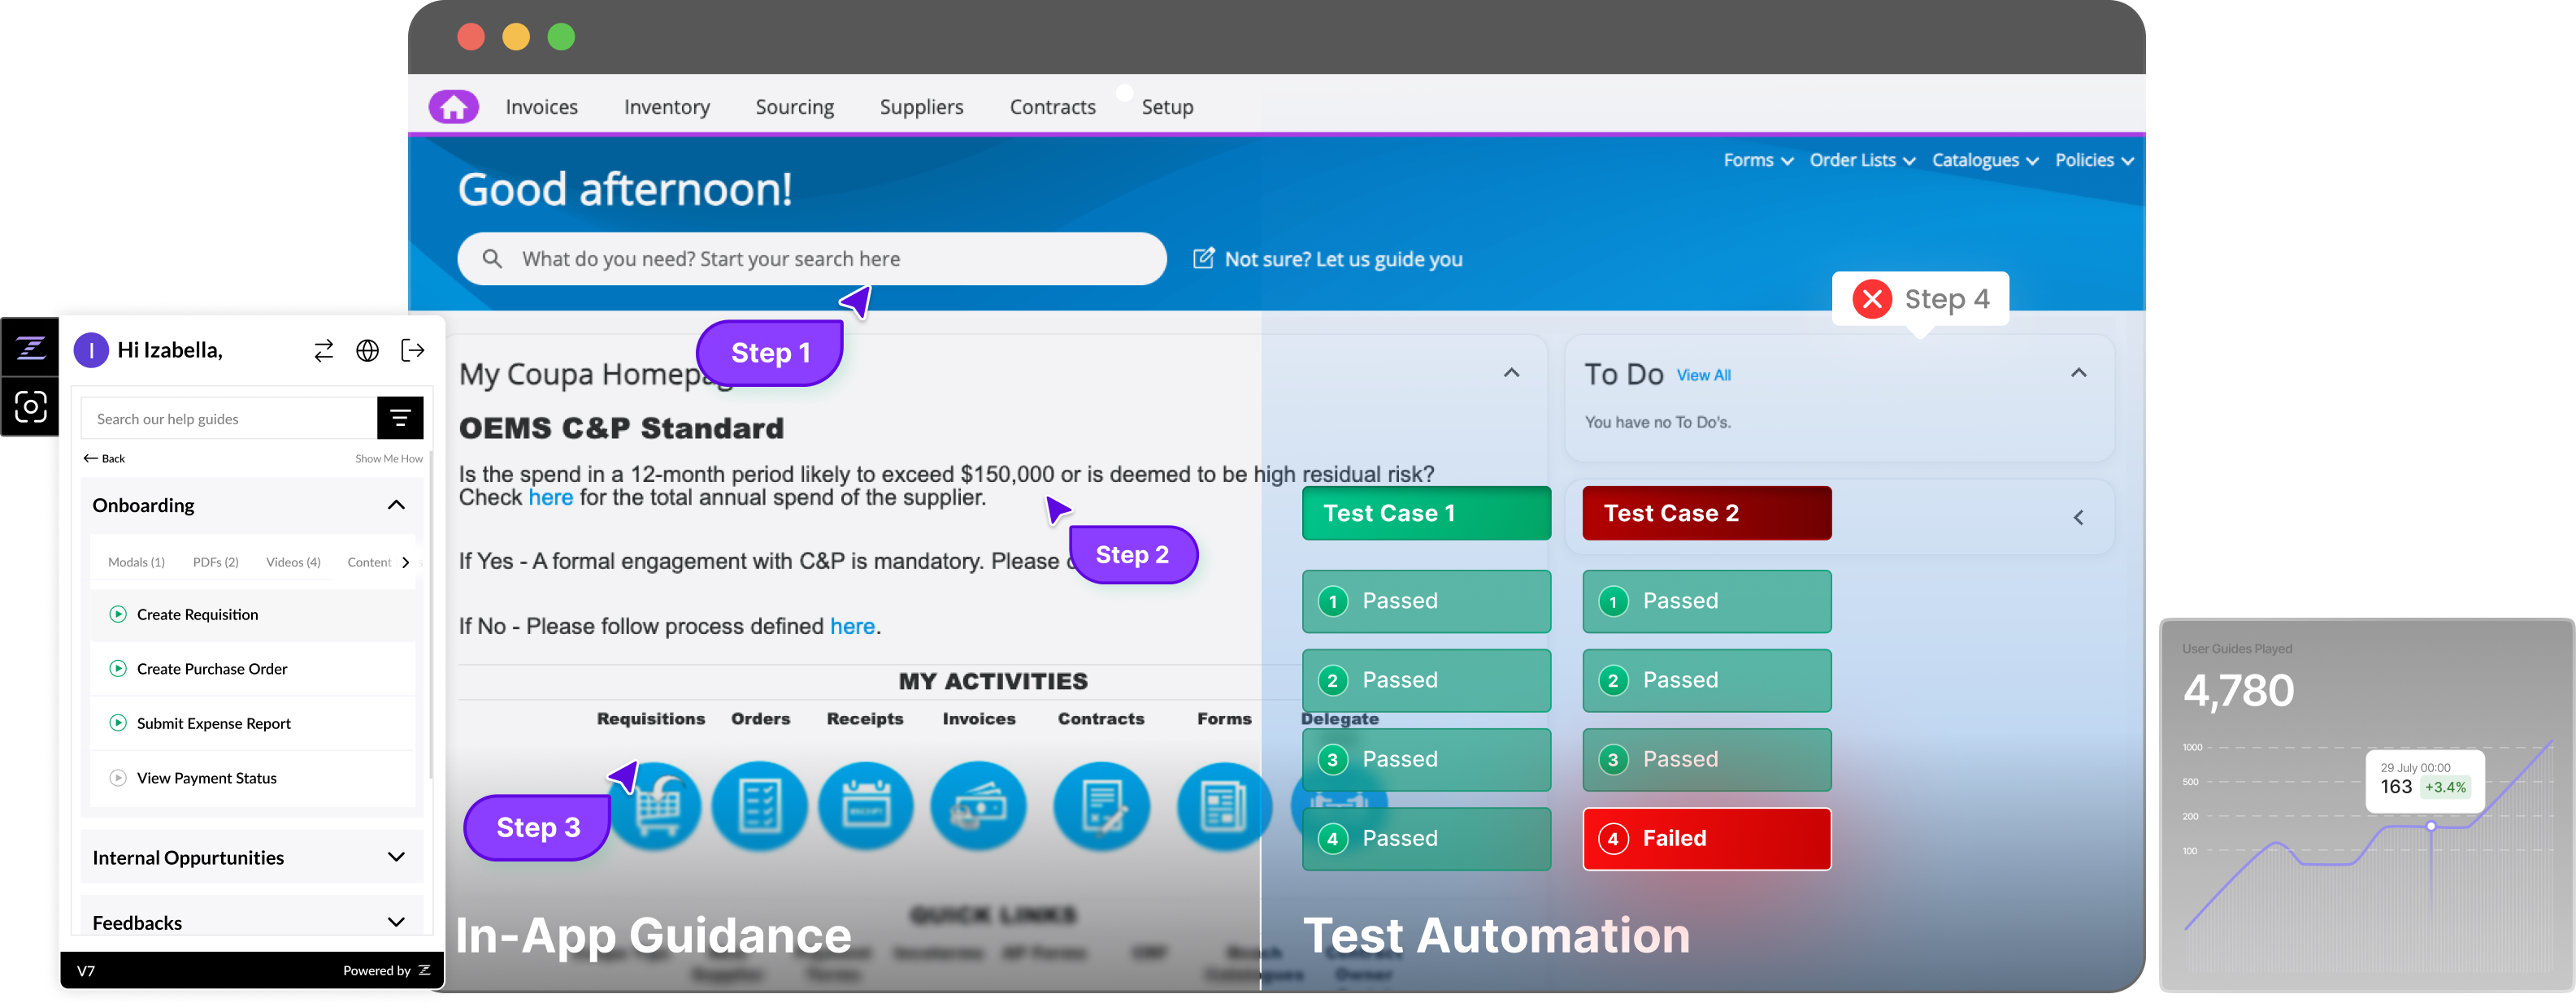
Task: Collapse the To Do panel
Action: click(2078, 373)
